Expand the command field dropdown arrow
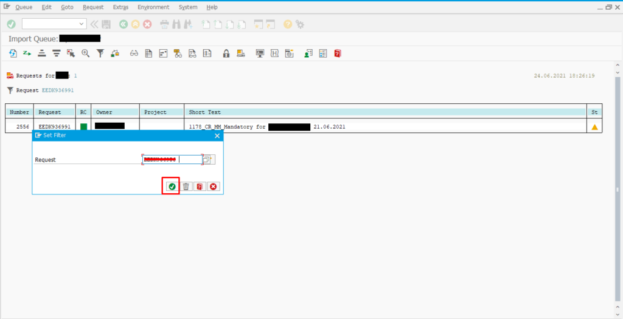Screen dimensions: 623x319 [x=82, y=24]
